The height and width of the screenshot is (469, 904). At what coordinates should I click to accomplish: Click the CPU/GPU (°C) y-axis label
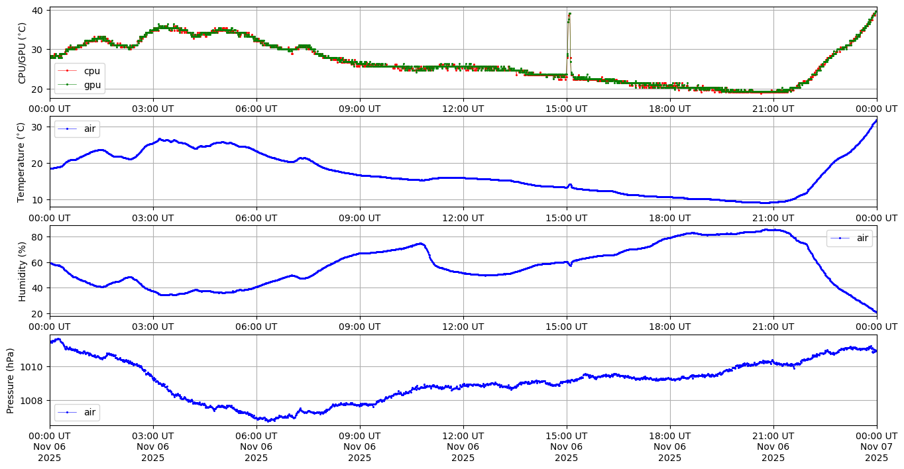click(x=23, y=53)
